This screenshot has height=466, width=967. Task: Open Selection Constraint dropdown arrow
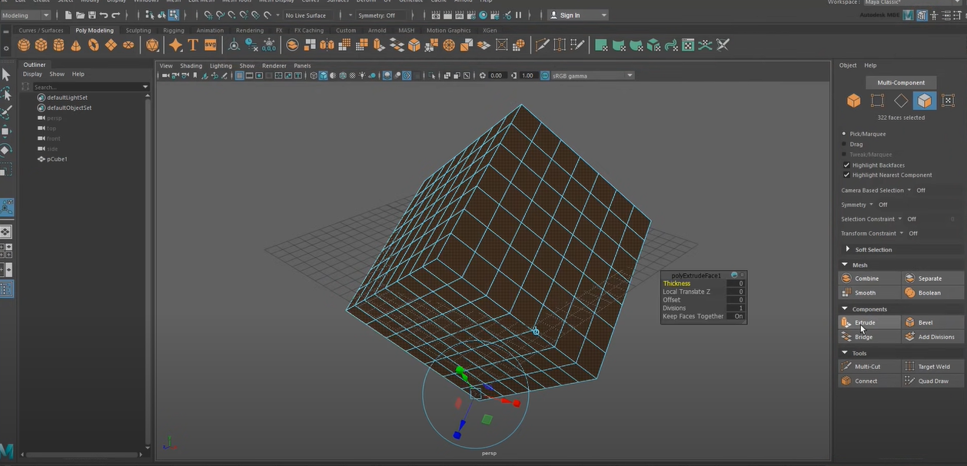tap(900, 219)
